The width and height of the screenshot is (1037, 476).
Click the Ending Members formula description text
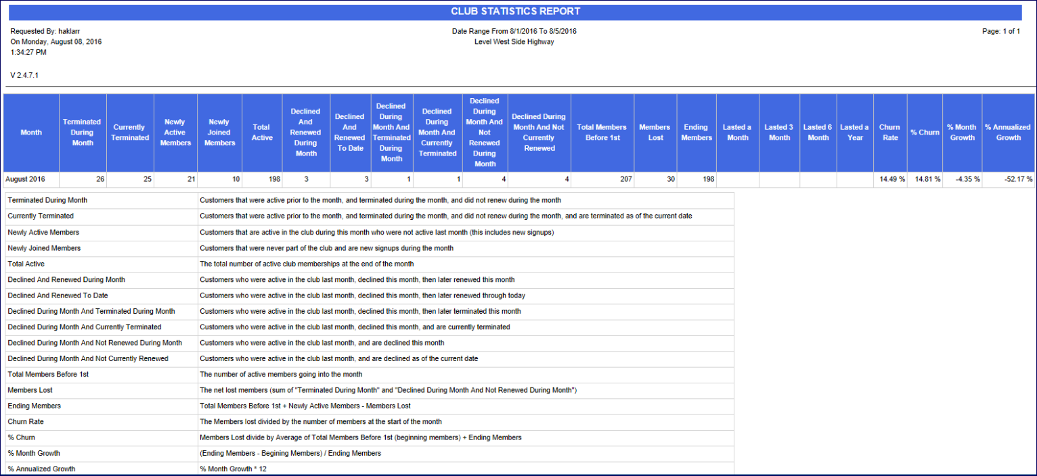pyautogui.click(x=305, y=406)
